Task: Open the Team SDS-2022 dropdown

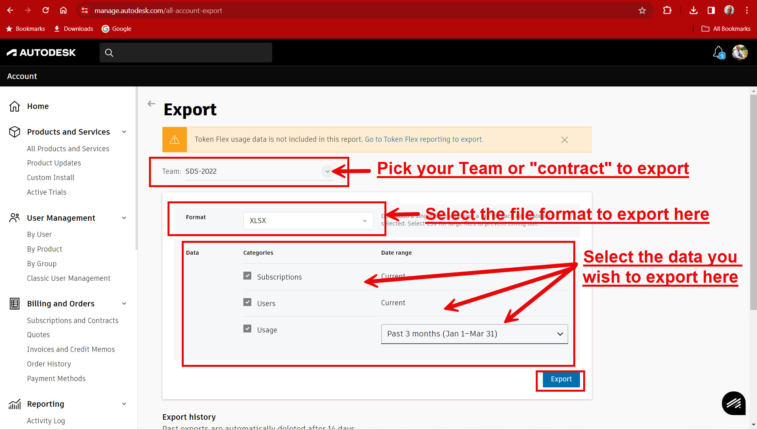Action: point(259,171)
